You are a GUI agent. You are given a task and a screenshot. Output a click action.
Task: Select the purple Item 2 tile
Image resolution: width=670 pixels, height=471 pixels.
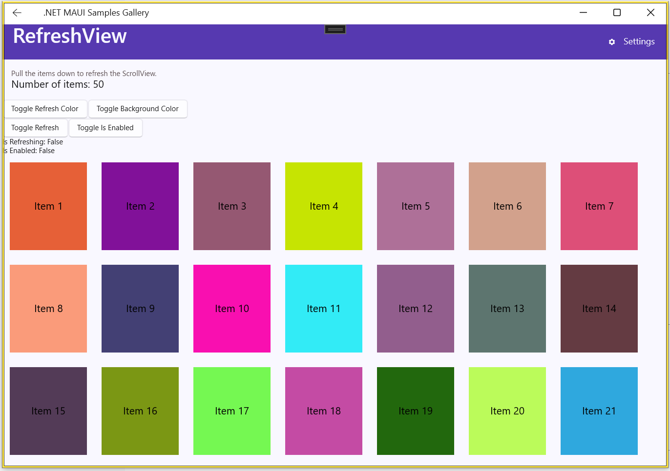[x=140, y=206]
